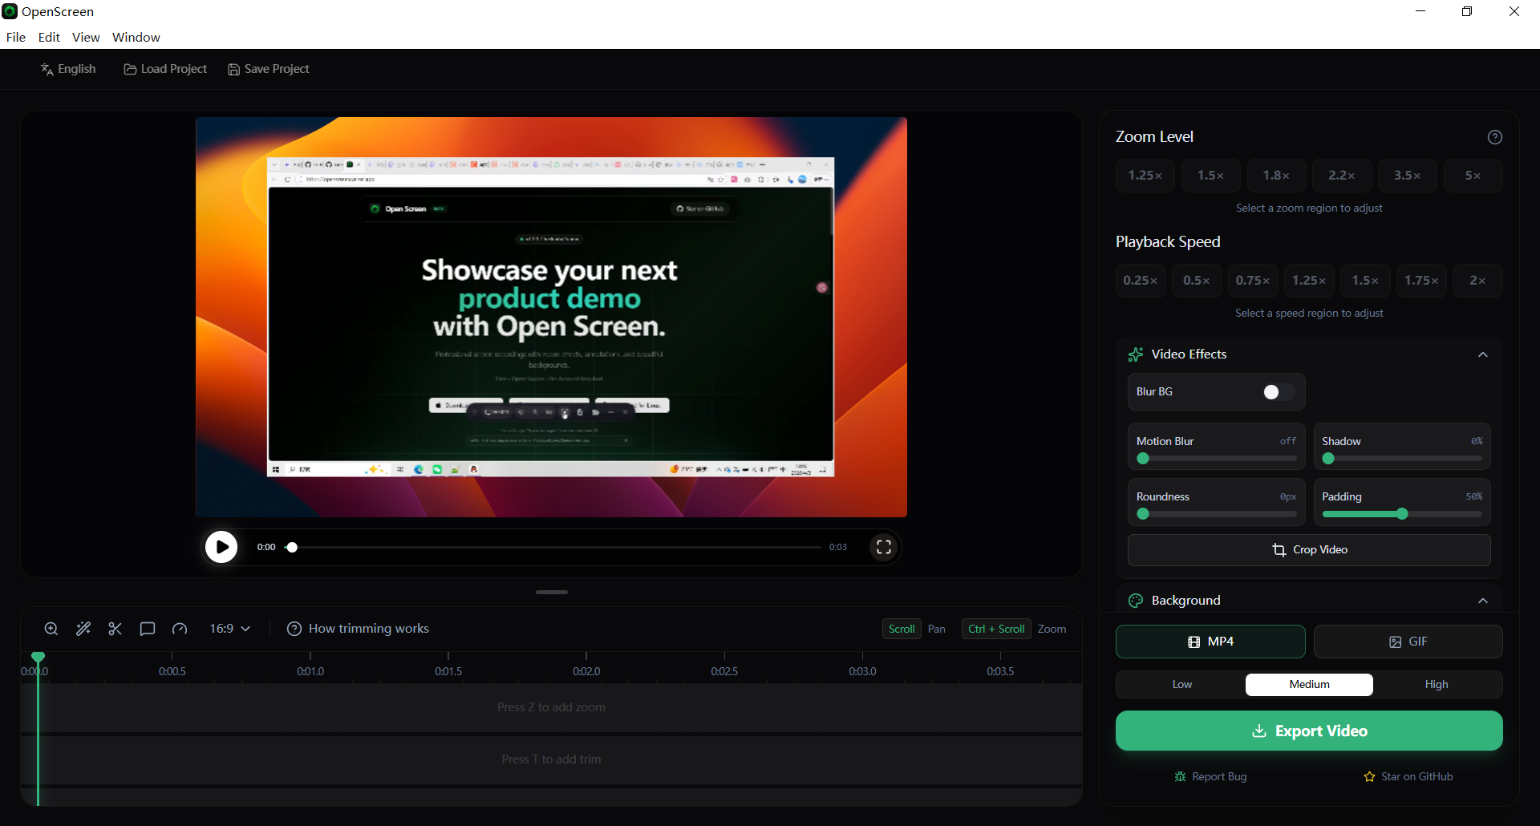
Task: Click the Scroll mode label
Action: 902,630
